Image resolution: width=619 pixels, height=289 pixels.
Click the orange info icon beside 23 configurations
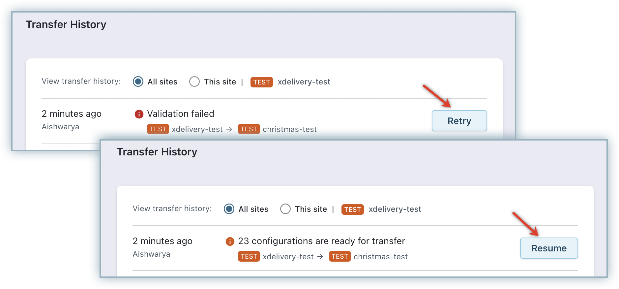tap(230, 241)
